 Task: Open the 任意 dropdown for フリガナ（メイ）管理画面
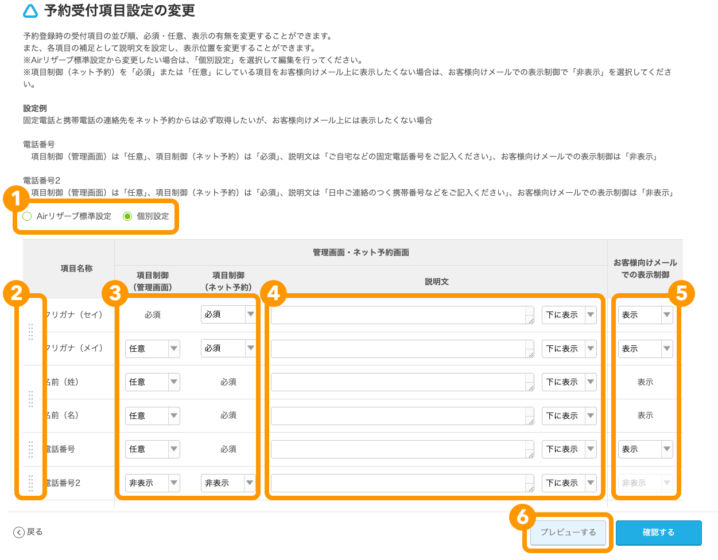tap(152, 348)
